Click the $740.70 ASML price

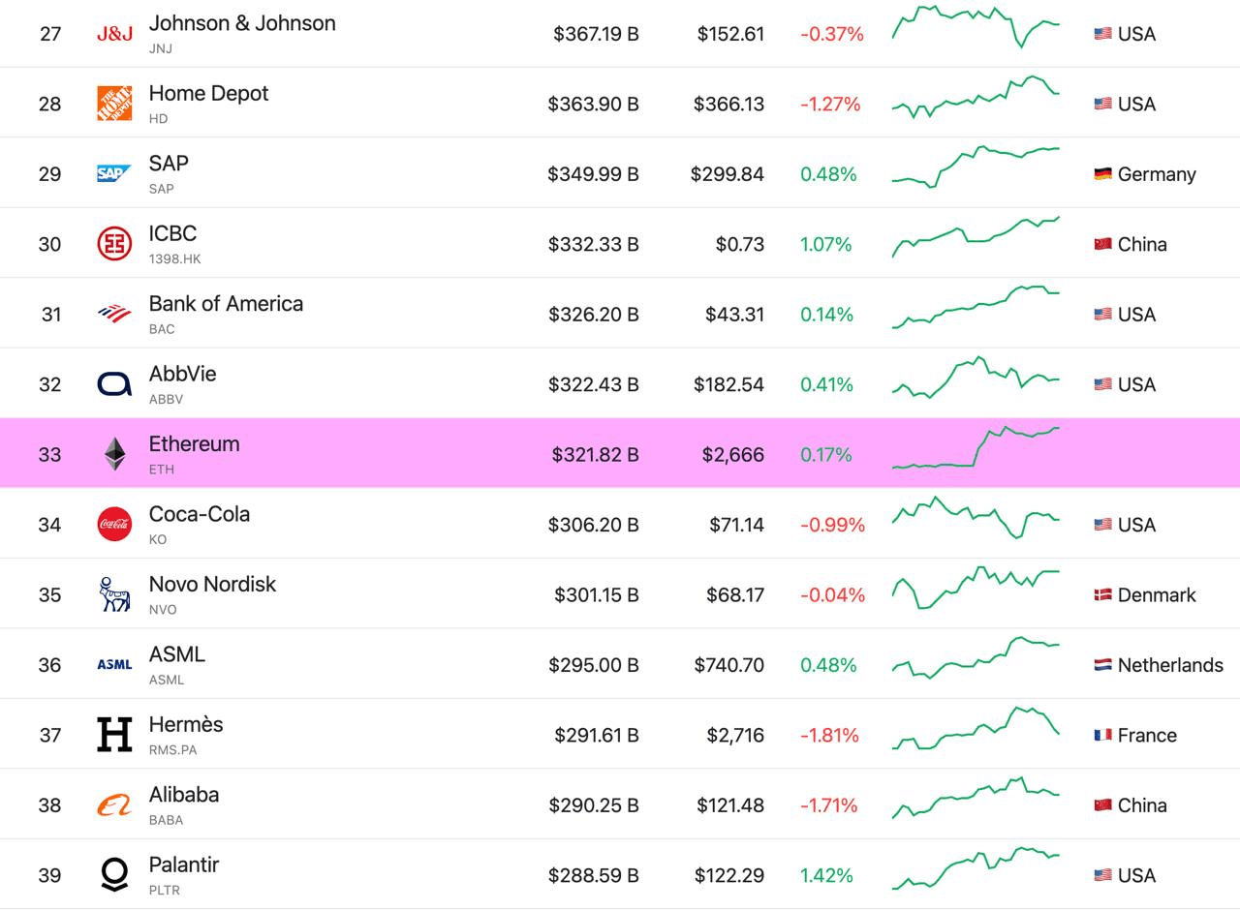point(728,665)
